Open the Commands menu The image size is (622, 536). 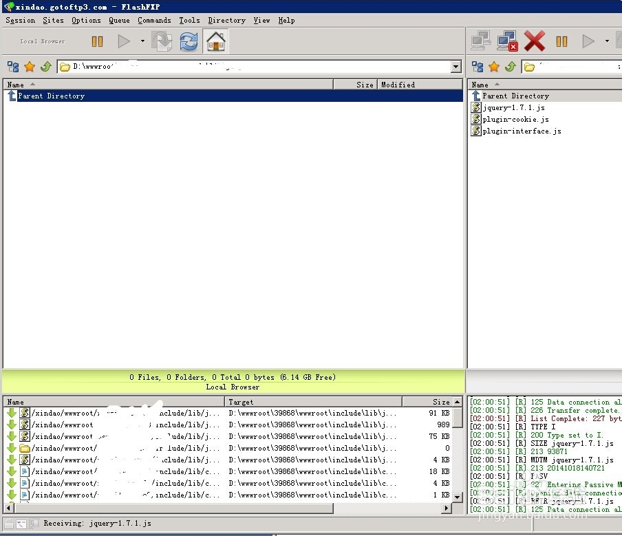coord(154,20)
